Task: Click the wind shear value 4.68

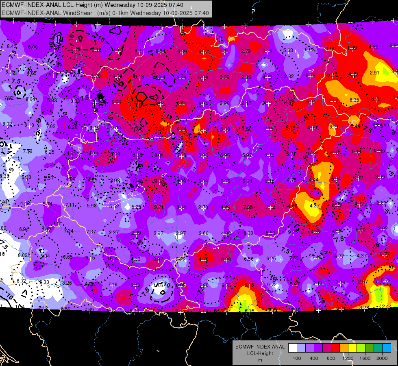Action: 293,206
